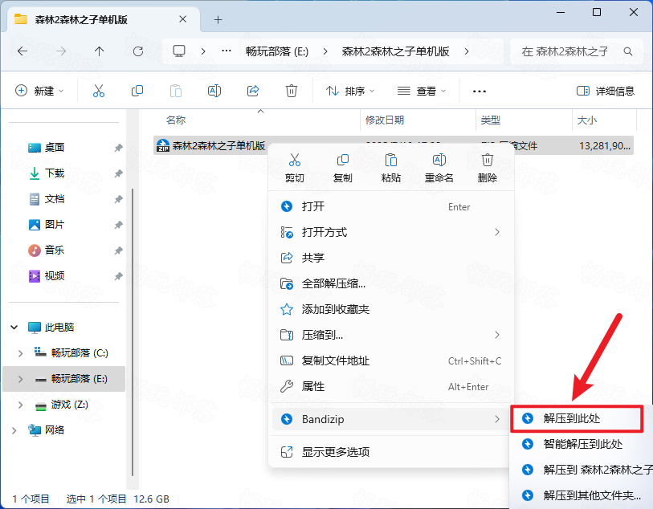
Task: Click the Delete trash icon in toolbar
Action: pos(291,91)
